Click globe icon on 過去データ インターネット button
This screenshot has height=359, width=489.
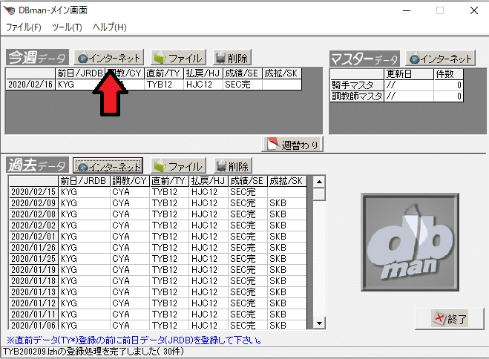coord(82,166)
